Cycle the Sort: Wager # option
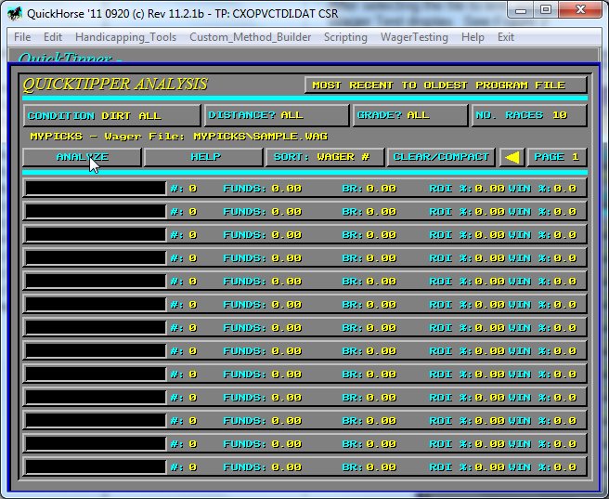The width and height of the screenshot is (609, 499). tap(324, 157)
